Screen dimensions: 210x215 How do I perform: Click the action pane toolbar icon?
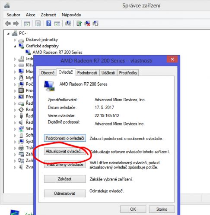pyautogui.click(x=57, y=24)
